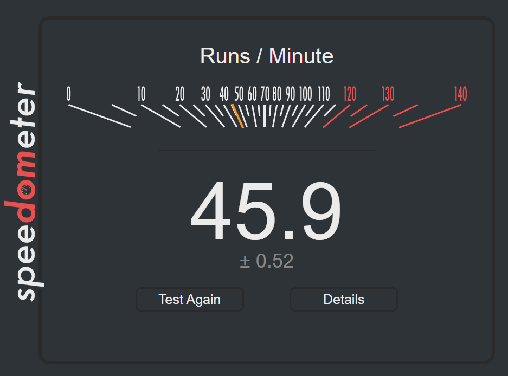
Task: Click the Runs / Minute heading
Action: click(x=267, y=56)
